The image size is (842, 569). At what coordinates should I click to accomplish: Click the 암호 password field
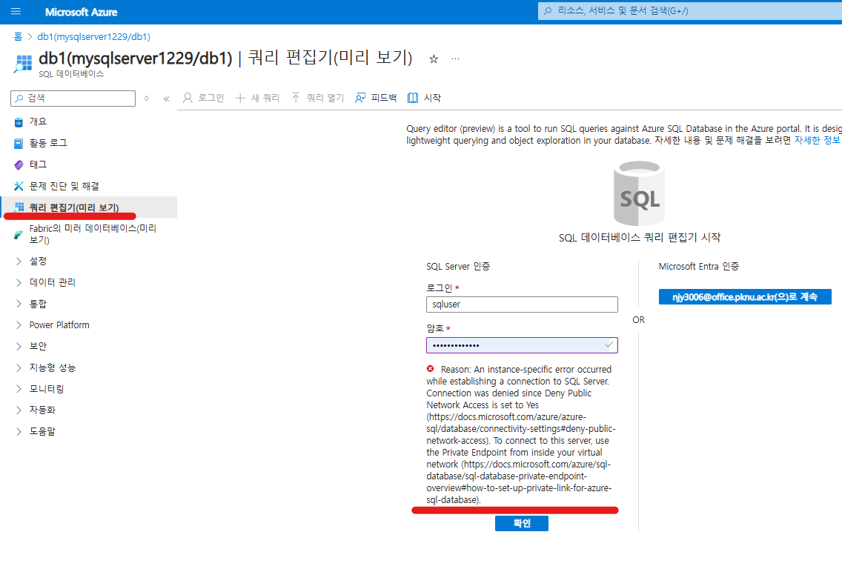[x=522, y=345]
